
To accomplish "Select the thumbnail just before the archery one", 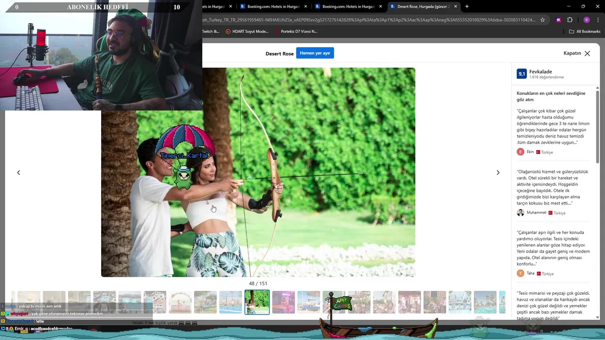I will point(230,302).
